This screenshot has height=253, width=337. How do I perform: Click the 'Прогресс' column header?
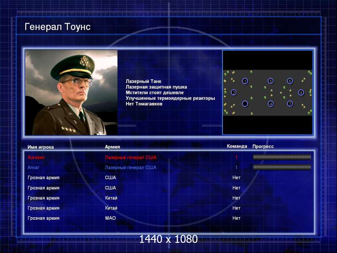pos(263,146)
